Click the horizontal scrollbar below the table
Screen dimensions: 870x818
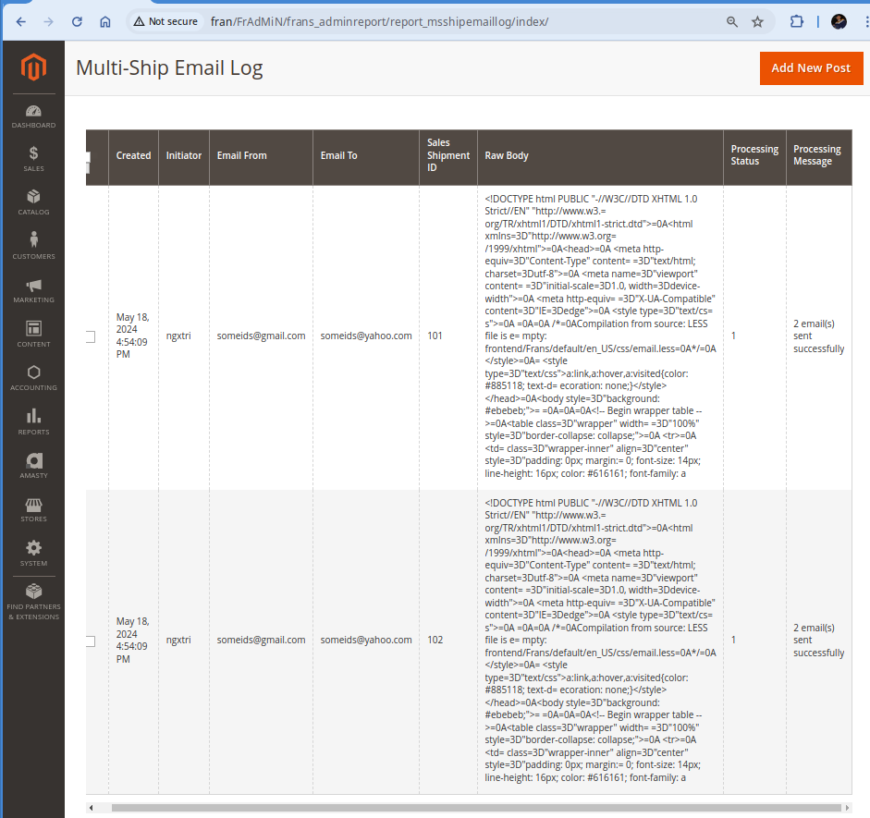[x=462, y=807]
